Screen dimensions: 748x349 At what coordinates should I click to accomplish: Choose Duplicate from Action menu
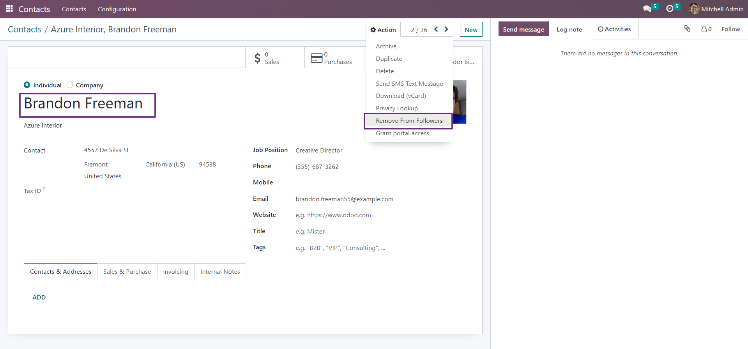click(x=409, y=58)
